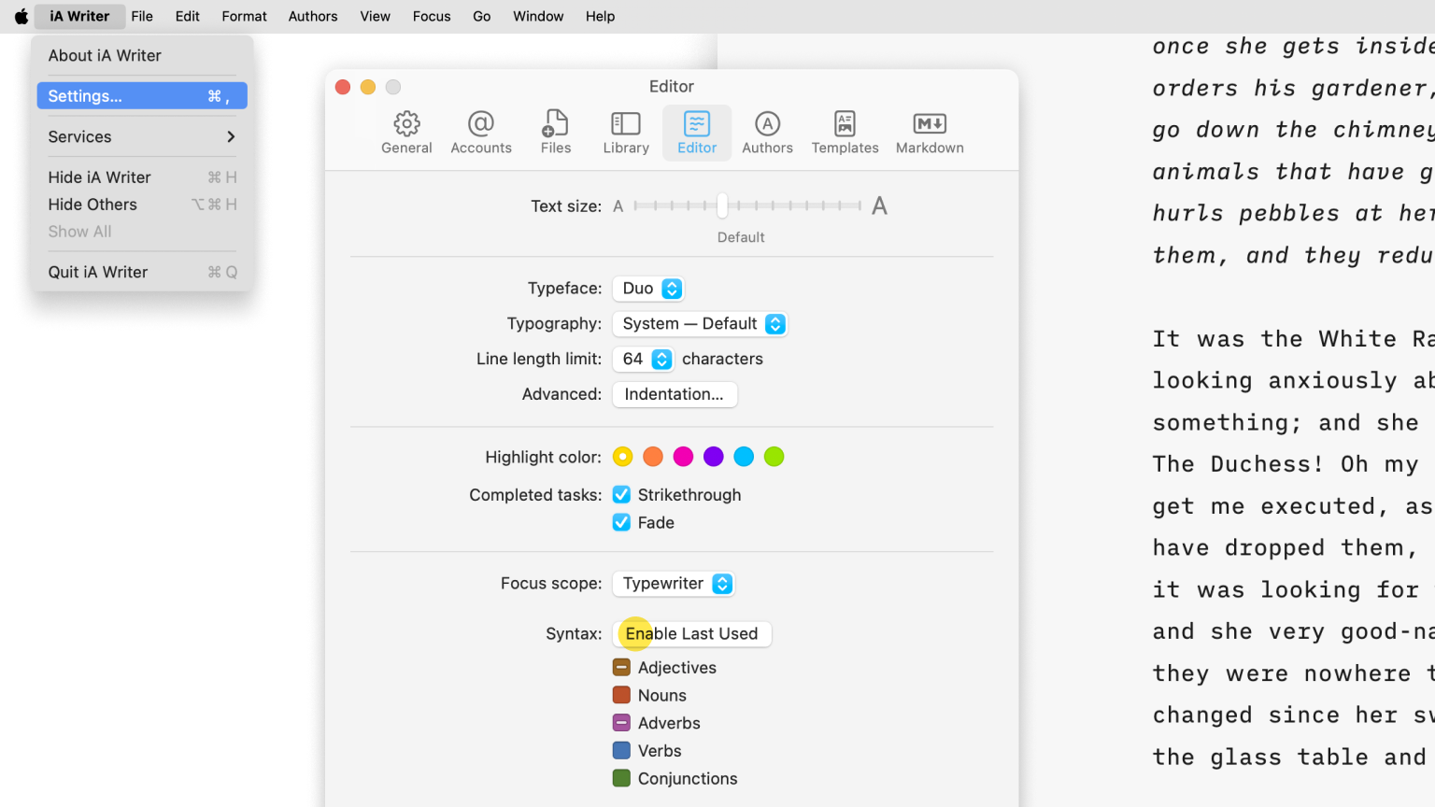Open the Typography dropdown
This screenshot has height=807, width=1435.
click(700, 323)
